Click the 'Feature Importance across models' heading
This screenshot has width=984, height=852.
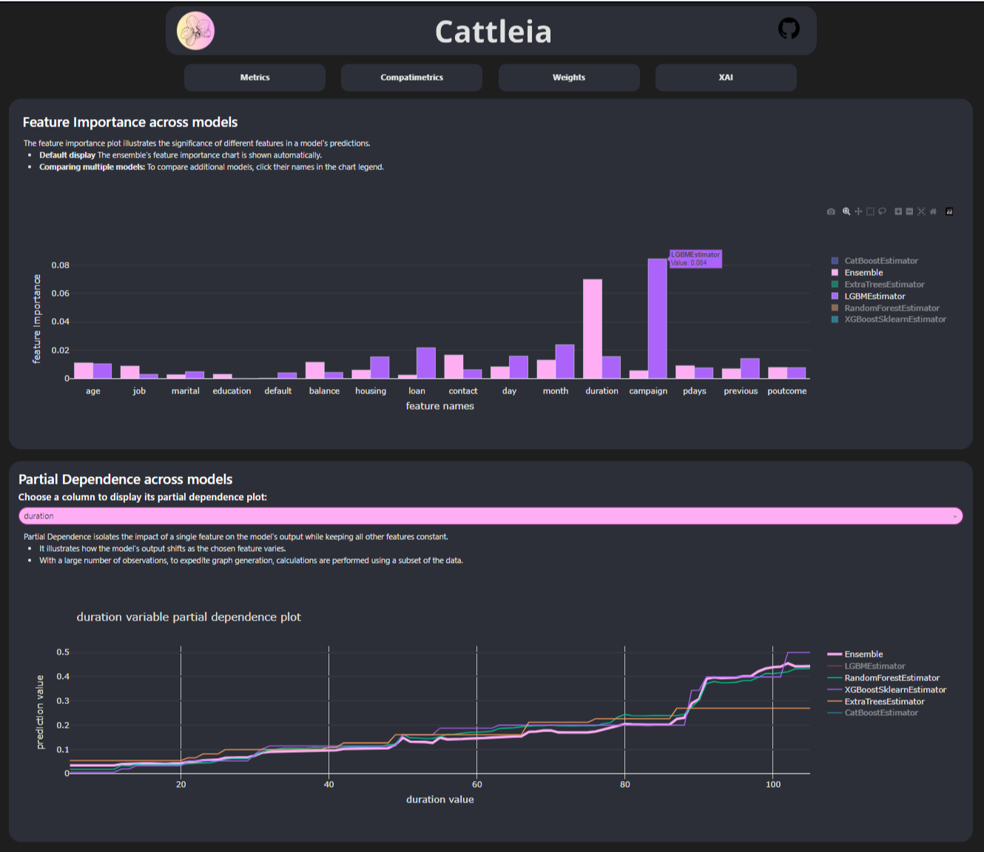pyautogui.click(x=130, y=122)
